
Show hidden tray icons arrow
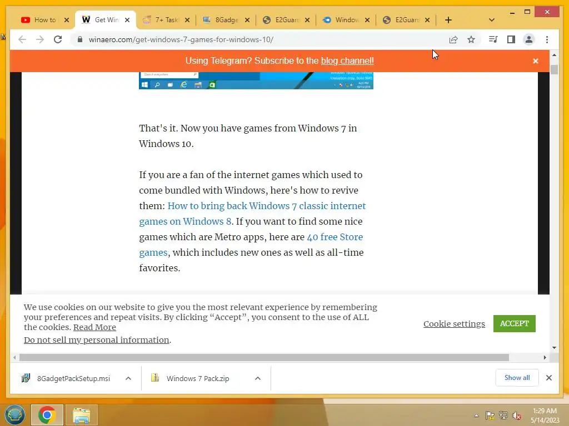476,415
